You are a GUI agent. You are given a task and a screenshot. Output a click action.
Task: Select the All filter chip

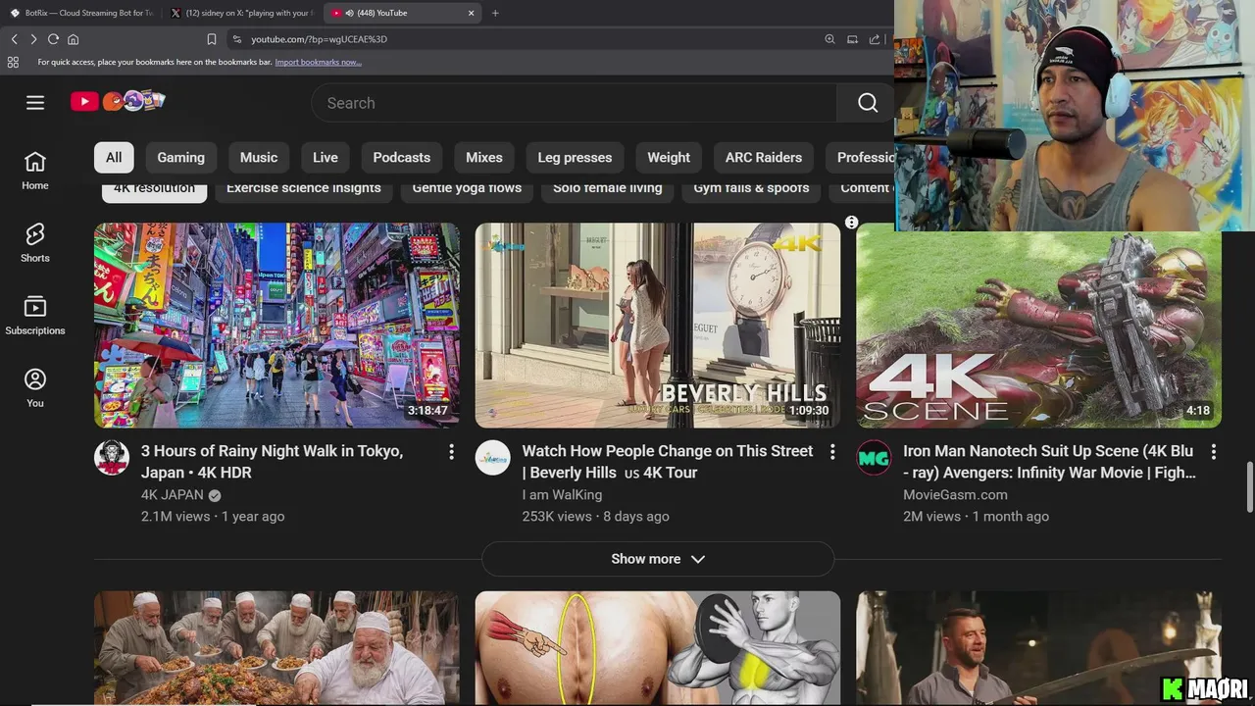[x=114, y=157]
